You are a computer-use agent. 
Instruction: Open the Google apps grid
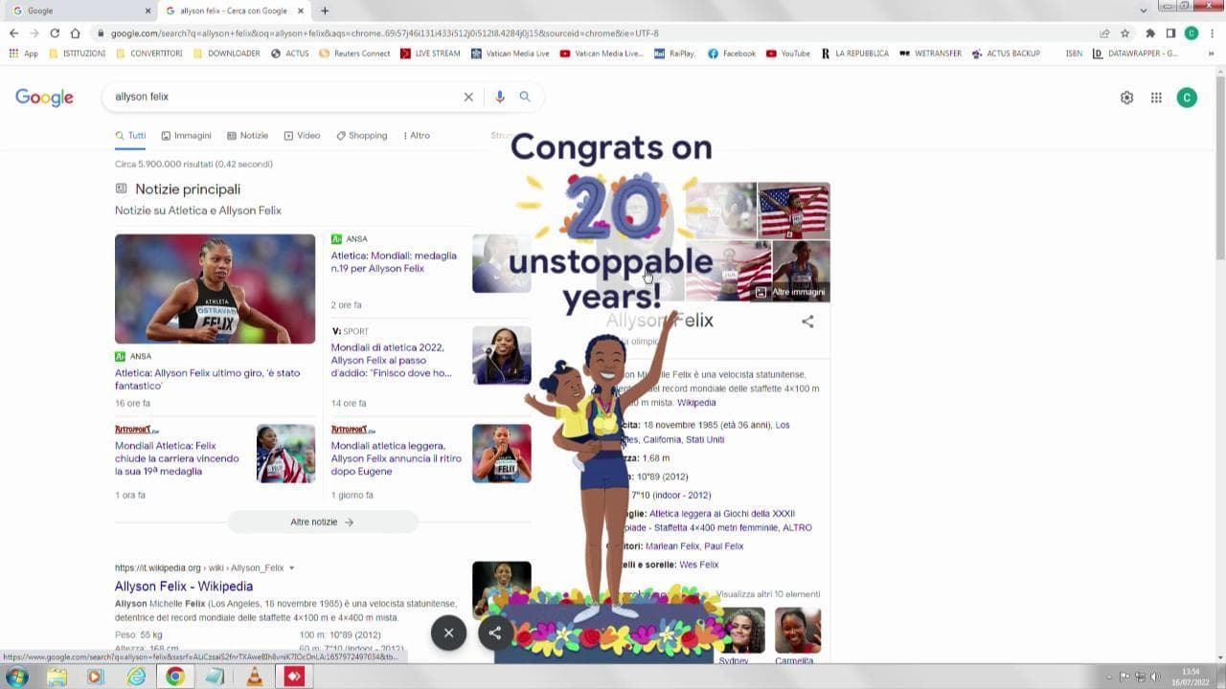tap(1156, 98)
